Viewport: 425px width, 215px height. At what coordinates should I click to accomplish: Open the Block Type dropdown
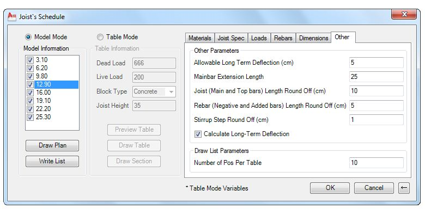[x=154, y=91]
